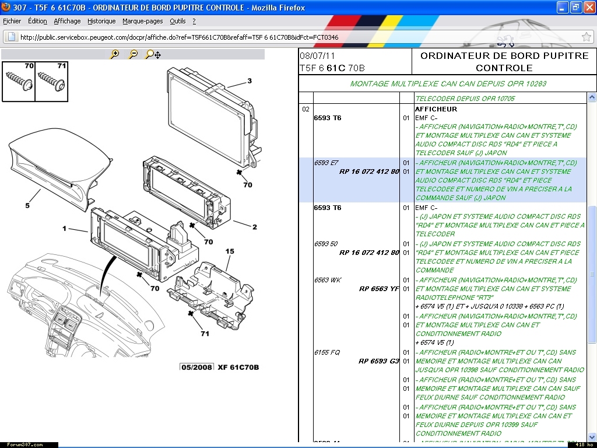Screen dimensions: 597x448
Task: Open the Marque-pages menu
Action: click(142, 22)
